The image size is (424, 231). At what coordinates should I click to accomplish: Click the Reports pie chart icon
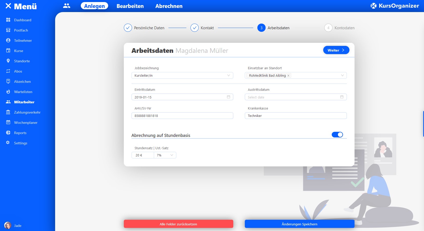[x=8, y=133]
